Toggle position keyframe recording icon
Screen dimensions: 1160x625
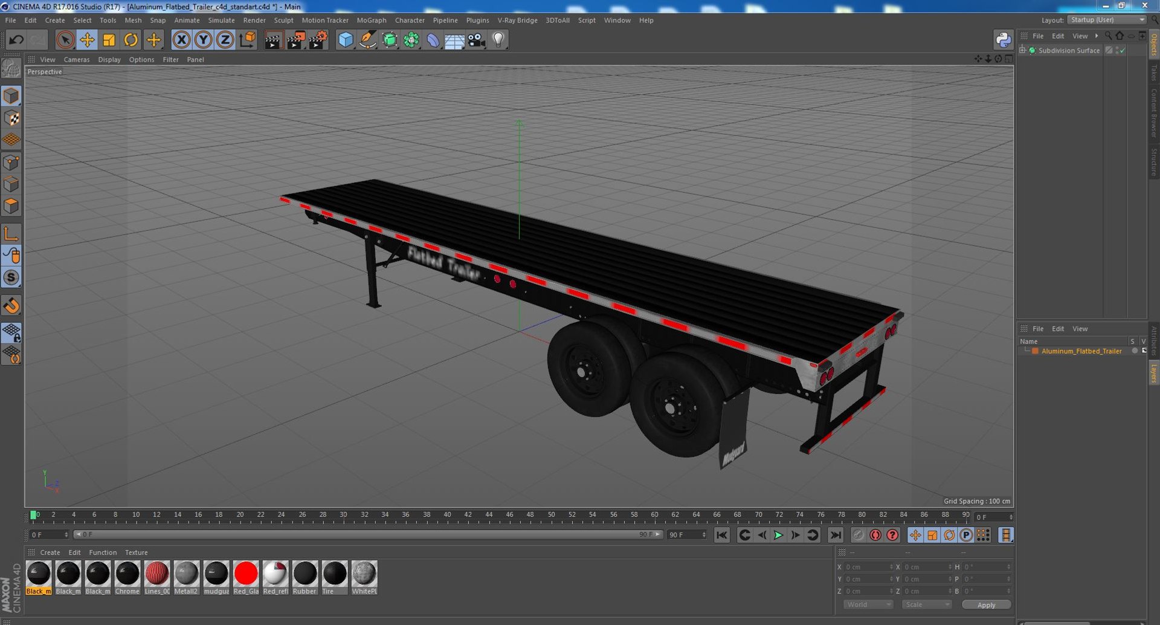pos(915,535)
